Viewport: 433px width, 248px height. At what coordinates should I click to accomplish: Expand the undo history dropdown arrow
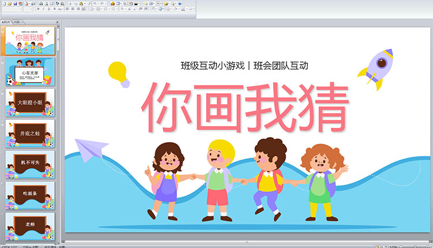pyautogui.click(x=98, y=4)
